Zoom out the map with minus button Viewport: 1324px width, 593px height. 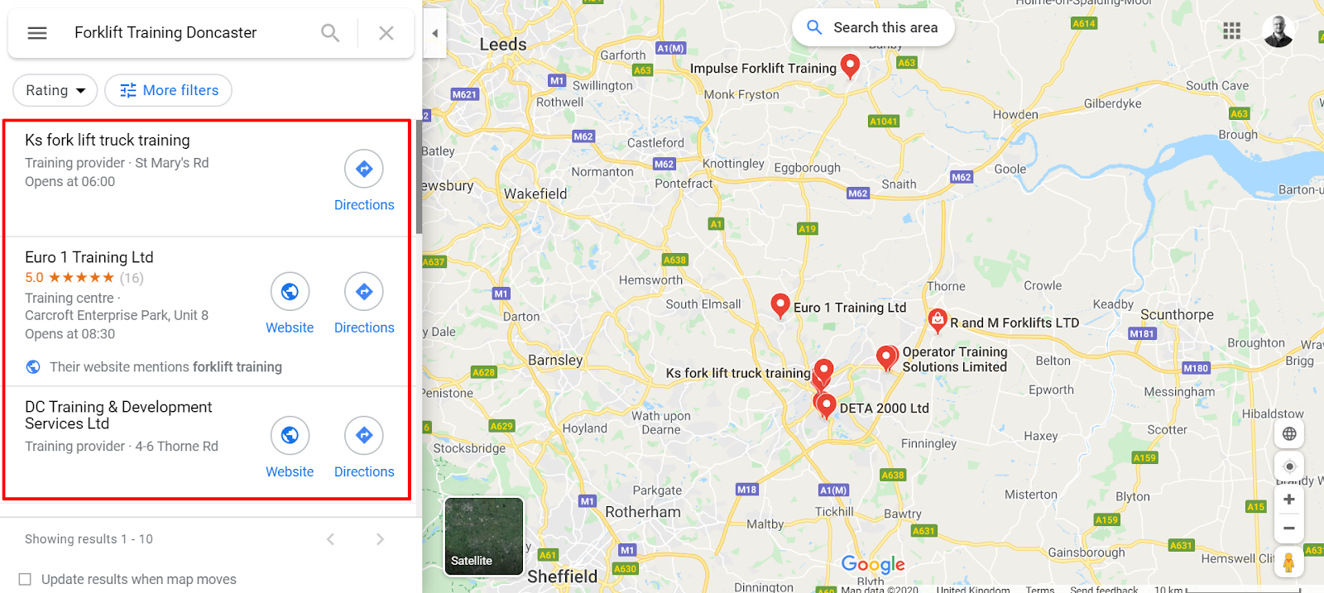[1289, 528]
